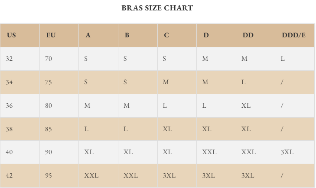Click the US column header
316x188 pixels.
(x=11, y=35)
